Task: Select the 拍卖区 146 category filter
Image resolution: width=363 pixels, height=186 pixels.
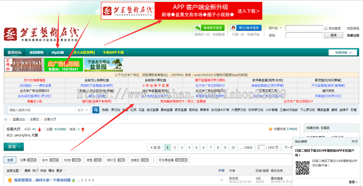Action: (x=140, y=160)
